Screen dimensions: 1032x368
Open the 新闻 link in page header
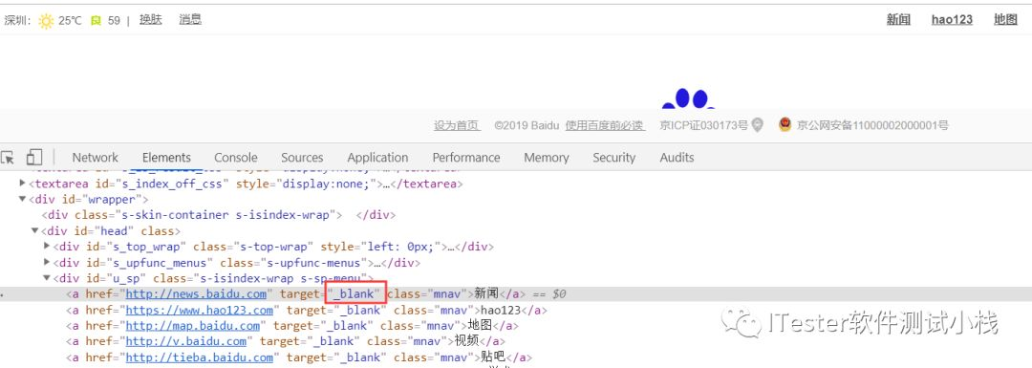tap(898, 20)
